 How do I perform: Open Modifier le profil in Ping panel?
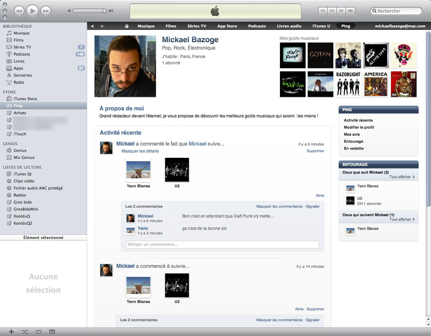click(359, 127)
